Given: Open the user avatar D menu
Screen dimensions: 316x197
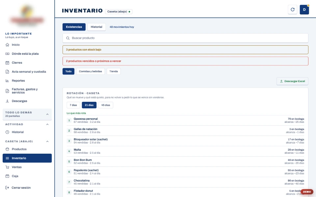Looking at the screenshot, I should pyautogui.click(x=304, y=10).
